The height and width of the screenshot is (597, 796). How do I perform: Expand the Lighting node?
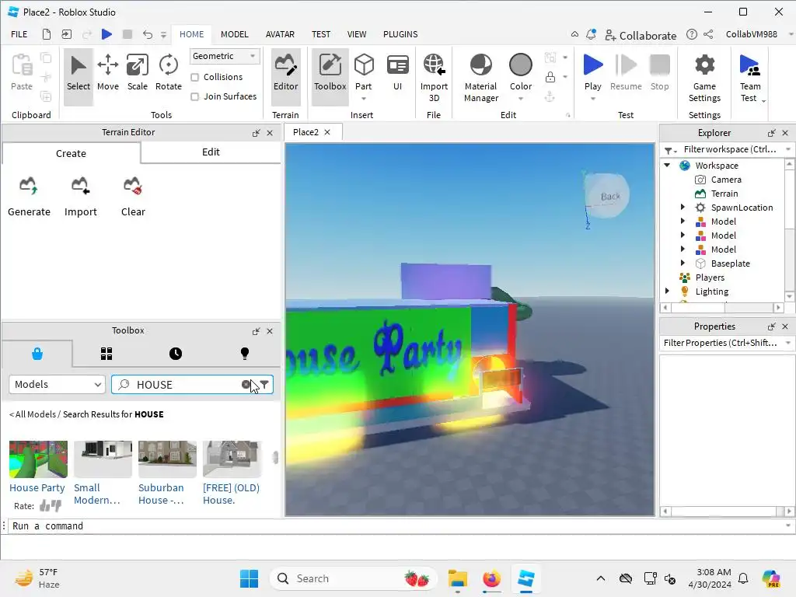(667, 291)
